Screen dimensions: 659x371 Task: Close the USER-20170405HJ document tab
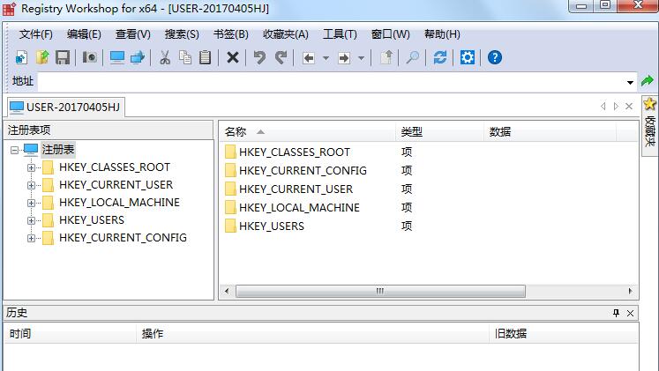tap(629, 106)
